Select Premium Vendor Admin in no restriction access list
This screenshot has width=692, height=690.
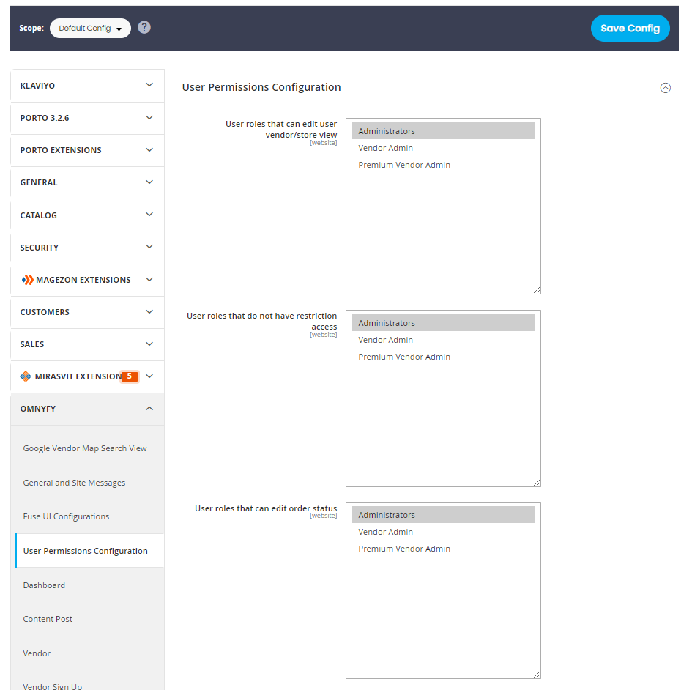(x=443, y=357)
